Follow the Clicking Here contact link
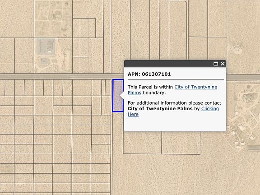 point(173,111)
